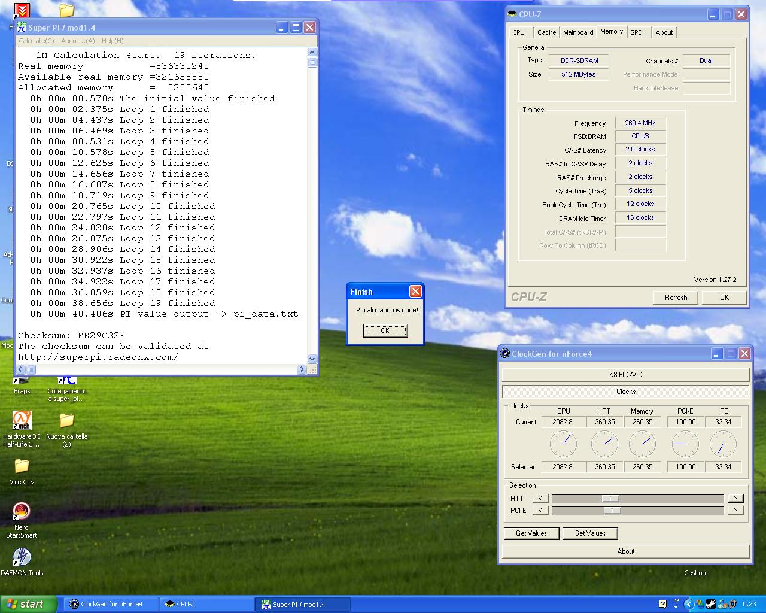Decrease PCI-E with left arrow button
This screenshot has width=766, height=613.
point(540,510)
